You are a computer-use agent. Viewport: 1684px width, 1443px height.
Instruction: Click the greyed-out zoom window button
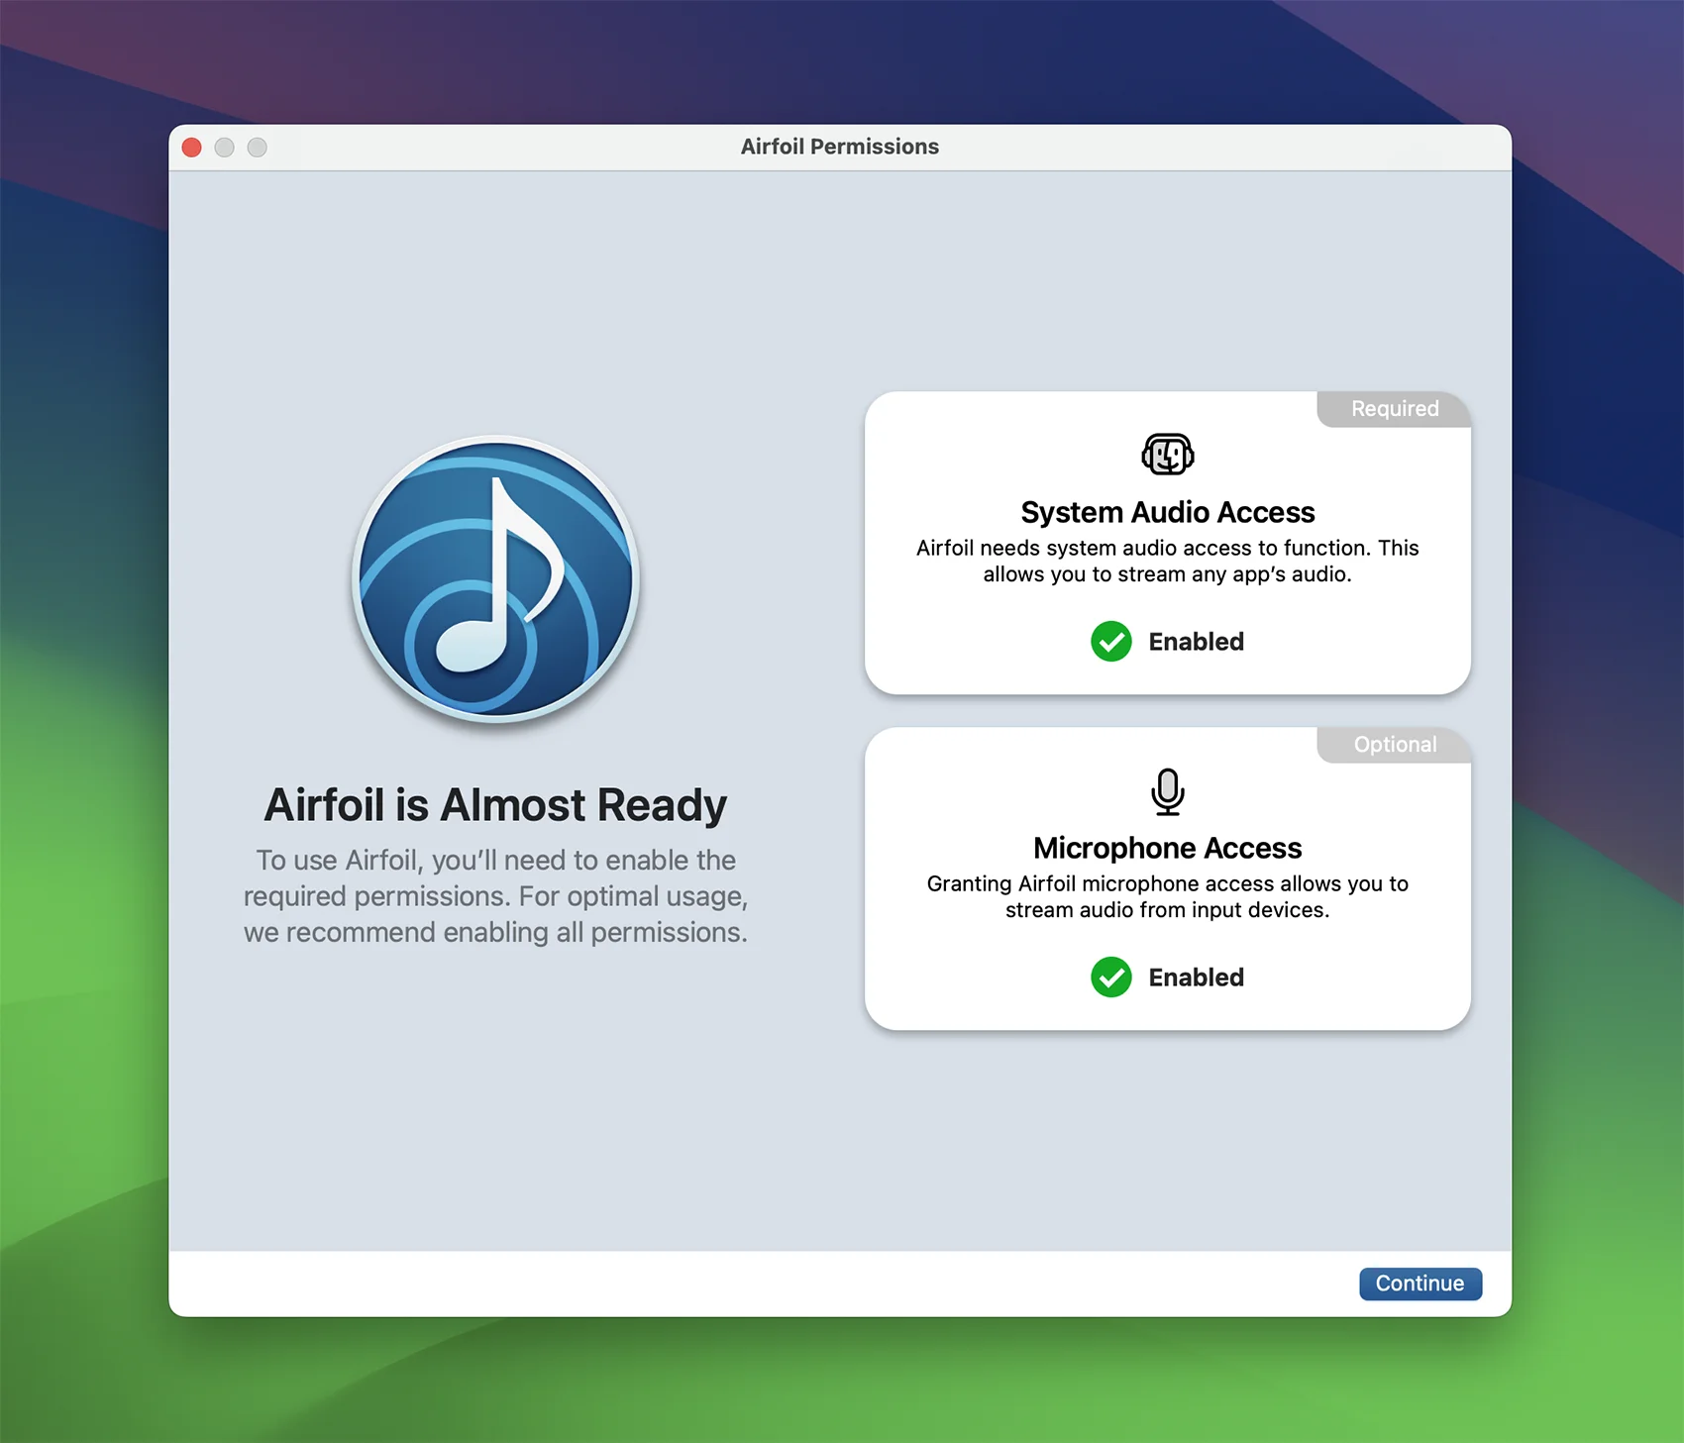tap(258, 148)
